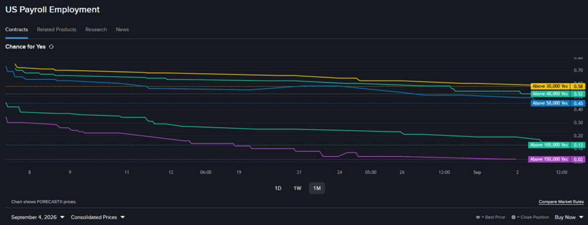This screenshot has height=225, width=588.
Task: Click the Sep label on the time axis
Action: point(477,173)
